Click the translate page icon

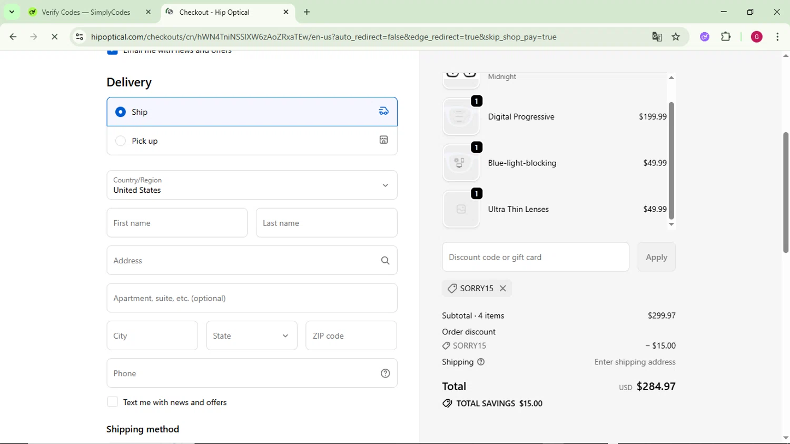(657, 37)
